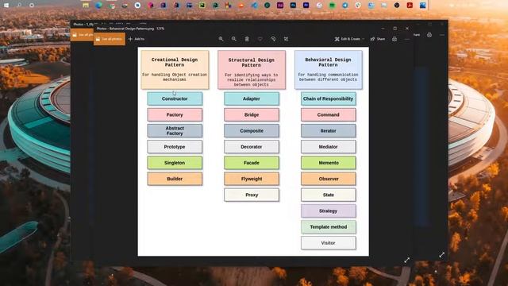Zoom out on the photo

pos(234,39)
